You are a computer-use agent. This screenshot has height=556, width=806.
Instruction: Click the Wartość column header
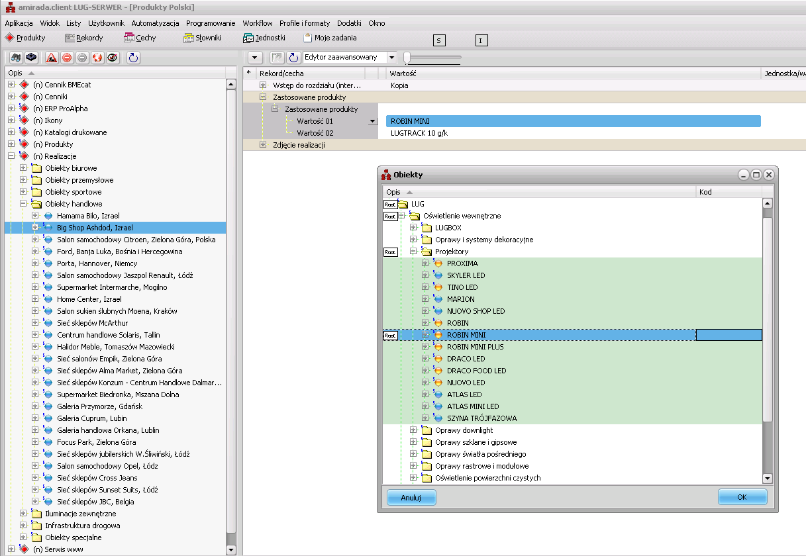pos(573,73)
